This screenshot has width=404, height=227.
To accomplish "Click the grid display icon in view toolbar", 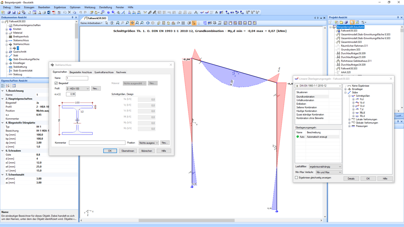I will click(x=183, y=23).
